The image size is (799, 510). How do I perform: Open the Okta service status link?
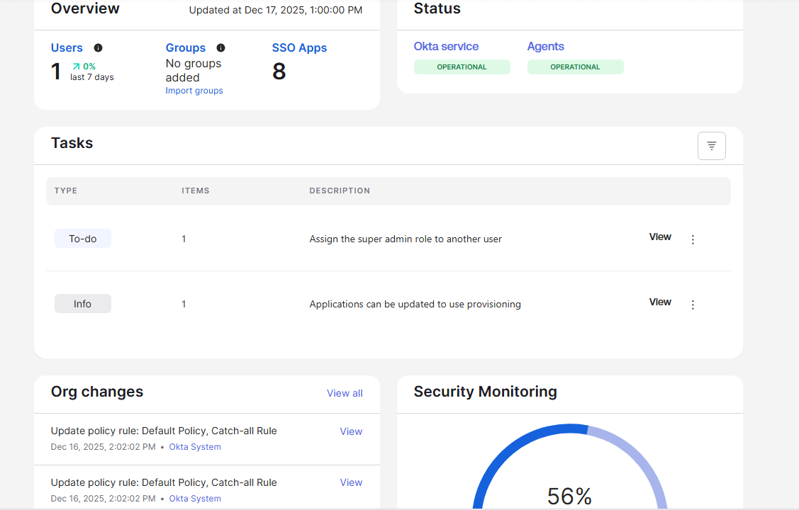446,46
